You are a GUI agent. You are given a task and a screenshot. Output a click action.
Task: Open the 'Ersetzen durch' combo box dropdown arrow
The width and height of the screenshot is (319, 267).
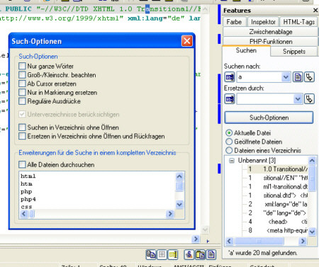298,99
